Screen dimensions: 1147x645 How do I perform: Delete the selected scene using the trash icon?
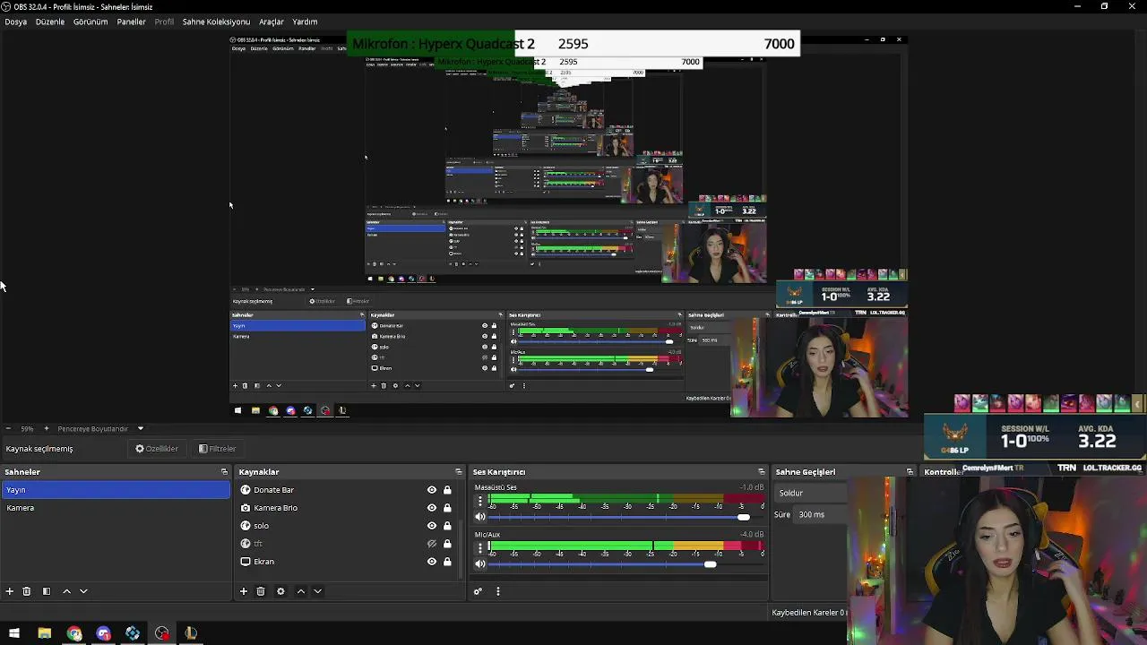coord(27,591)
